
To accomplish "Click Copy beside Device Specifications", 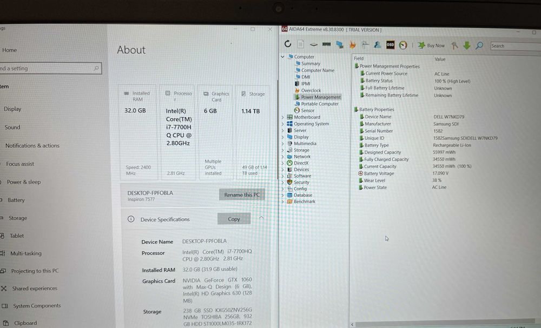I will pyautogui.click(x=234, y=219).
